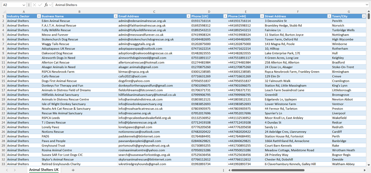
Task: Open Industry Sector filter dropdown
Action: tap(39, 16)
